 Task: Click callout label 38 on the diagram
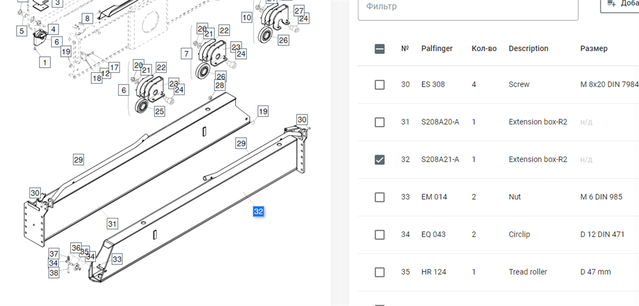[x=54, y=273]
